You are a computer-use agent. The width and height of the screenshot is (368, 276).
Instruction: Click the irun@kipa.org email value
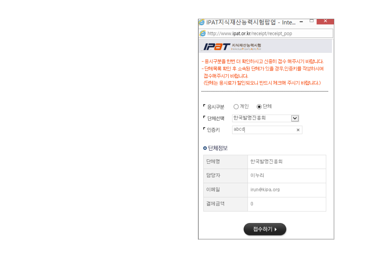tap(265, 190)
